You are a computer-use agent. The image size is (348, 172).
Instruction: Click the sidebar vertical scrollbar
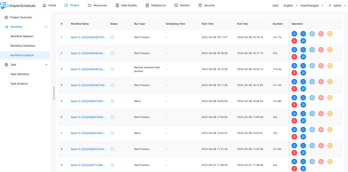coord(54,93)
